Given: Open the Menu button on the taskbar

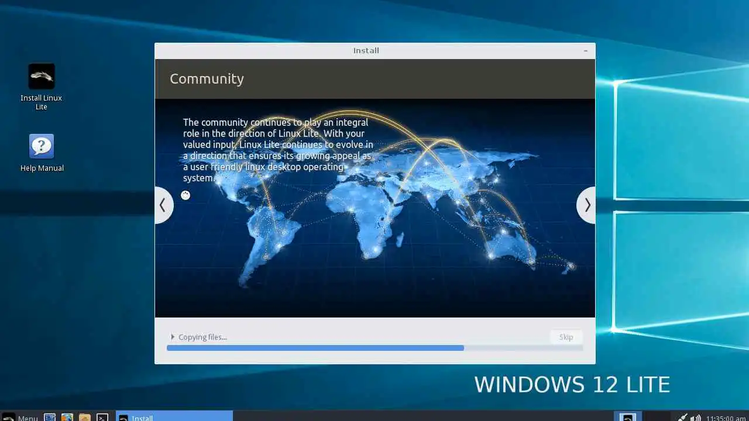Looking at the screenshot, I should point(20,416).
